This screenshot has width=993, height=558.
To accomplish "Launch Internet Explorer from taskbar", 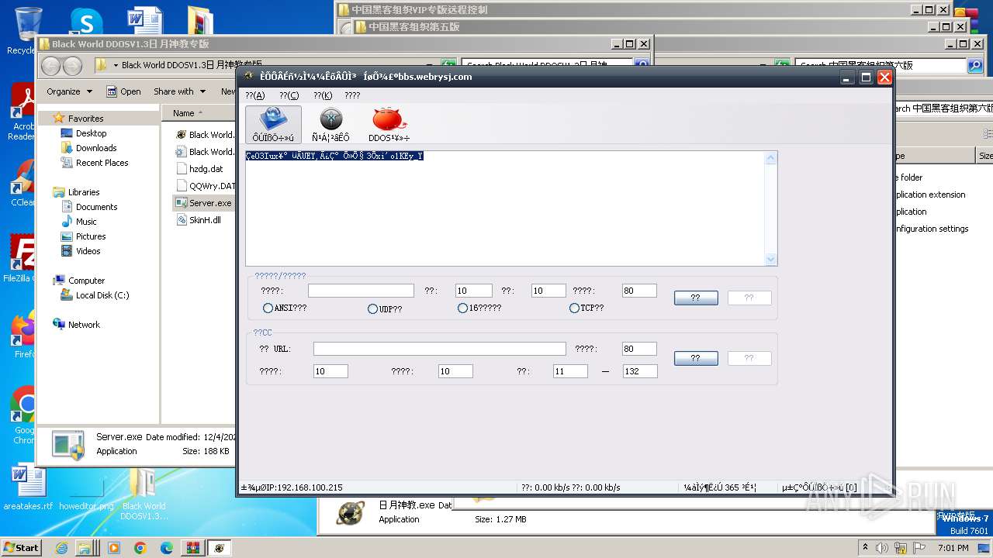I will point(63,548).
